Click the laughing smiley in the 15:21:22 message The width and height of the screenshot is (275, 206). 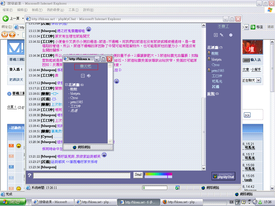[104, 155]
